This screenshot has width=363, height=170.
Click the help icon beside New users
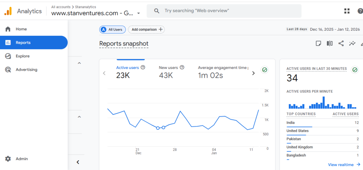pos(182,68)
